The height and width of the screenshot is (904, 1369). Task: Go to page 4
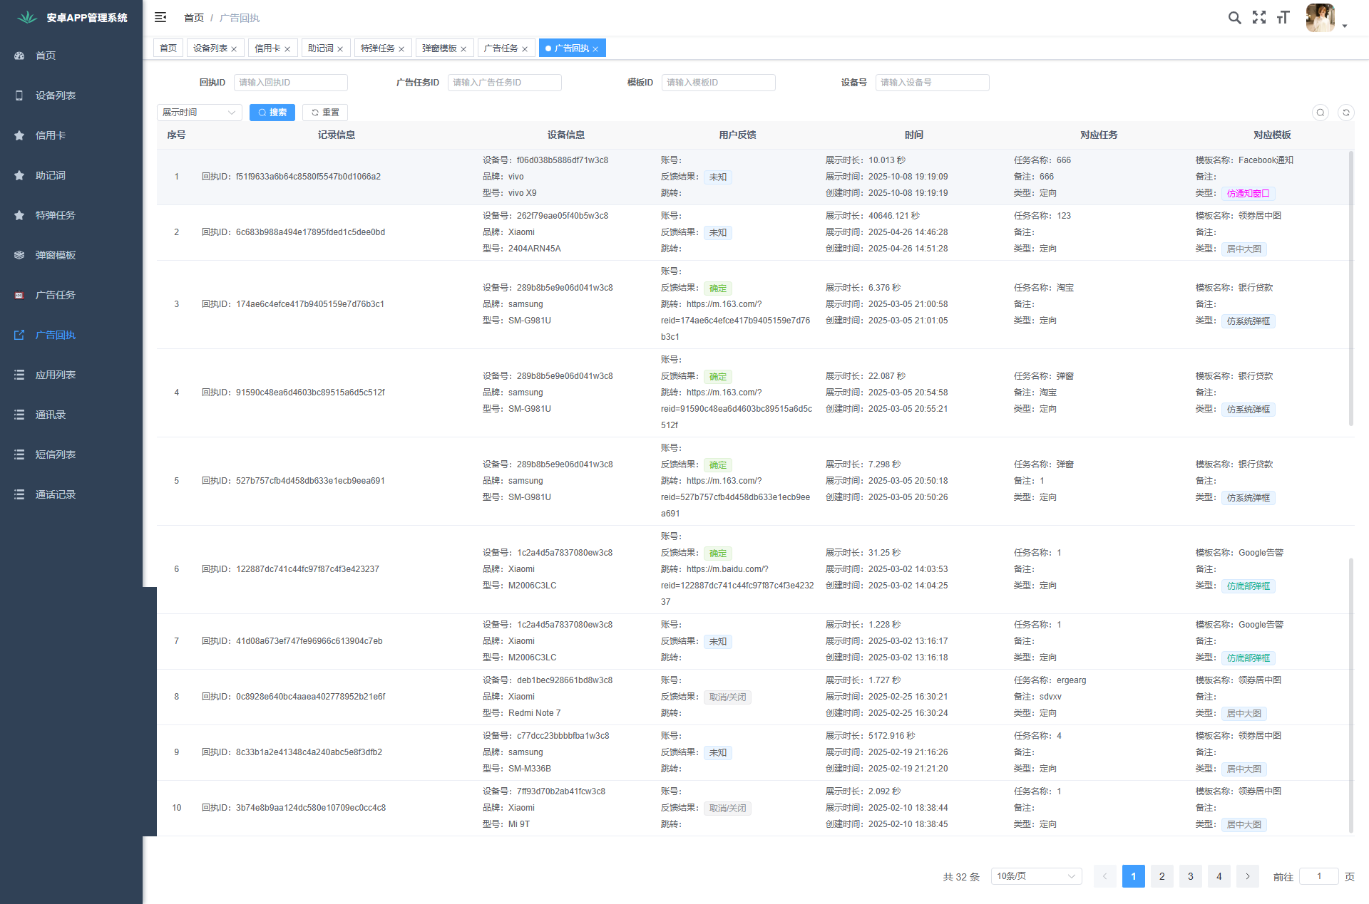1219,876
